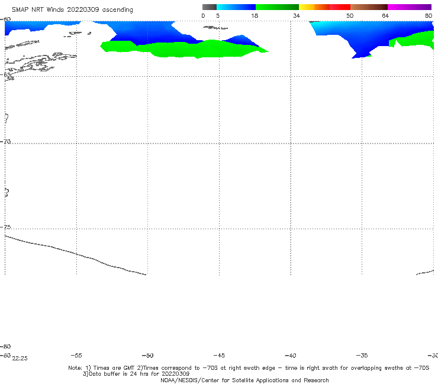Click the blue segment of the wind color bar

pyautogui.click(x=236, y=7)
